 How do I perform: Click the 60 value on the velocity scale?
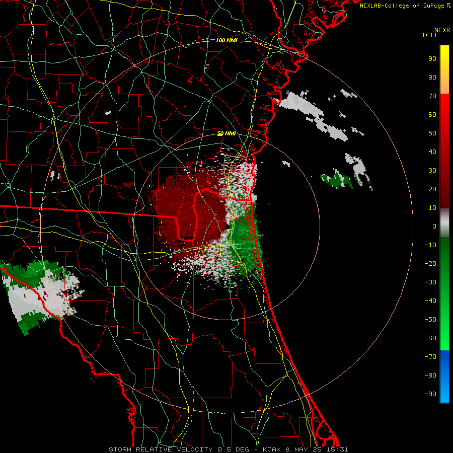click(432, 115)
